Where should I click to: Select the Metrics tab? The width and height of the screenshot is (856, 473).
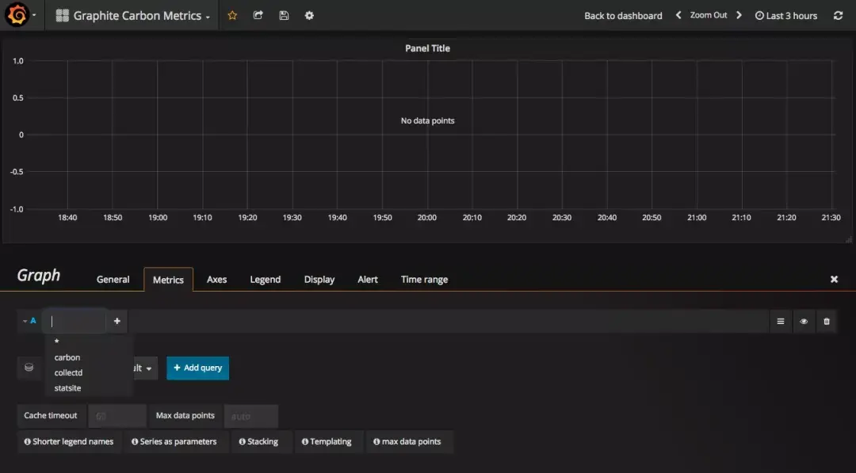click(168, 280)
